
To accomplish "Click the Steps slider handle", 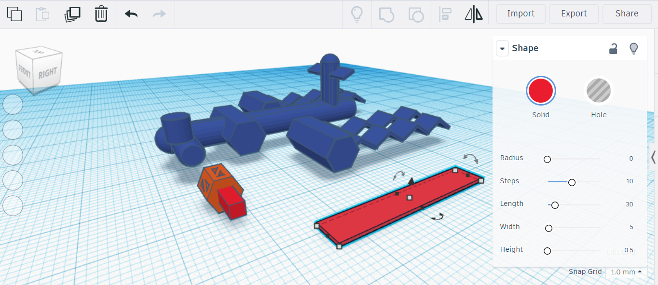I will 572,182.
